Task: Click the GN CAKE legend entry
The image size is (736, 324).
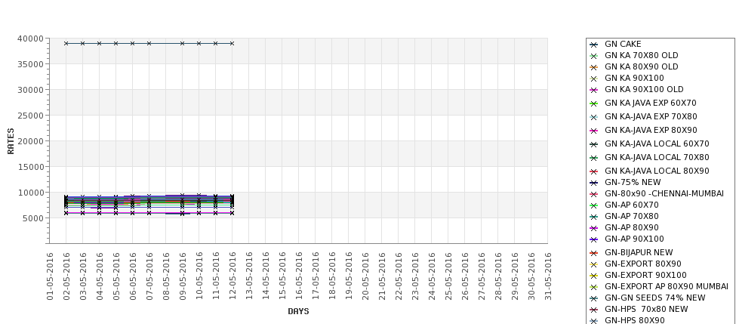Action: tap(623, 44)
